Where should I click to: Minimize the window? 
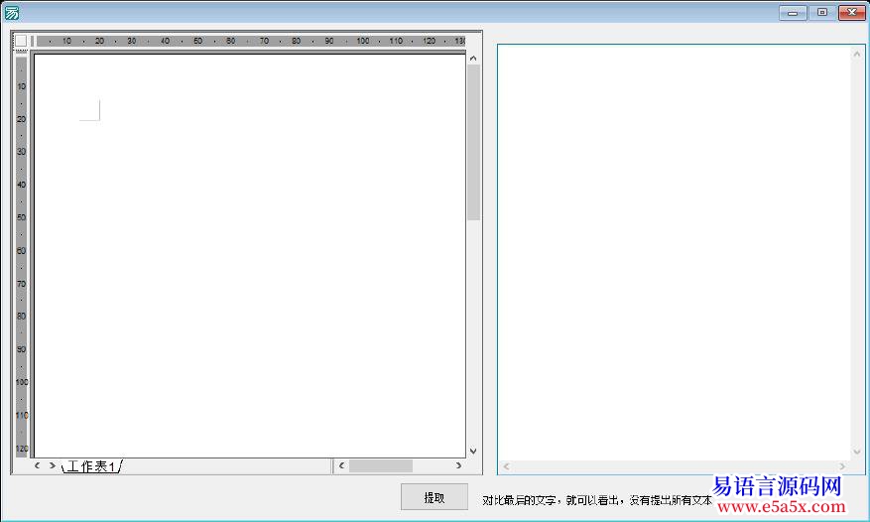pyautogui.click(x=793, y=12)
